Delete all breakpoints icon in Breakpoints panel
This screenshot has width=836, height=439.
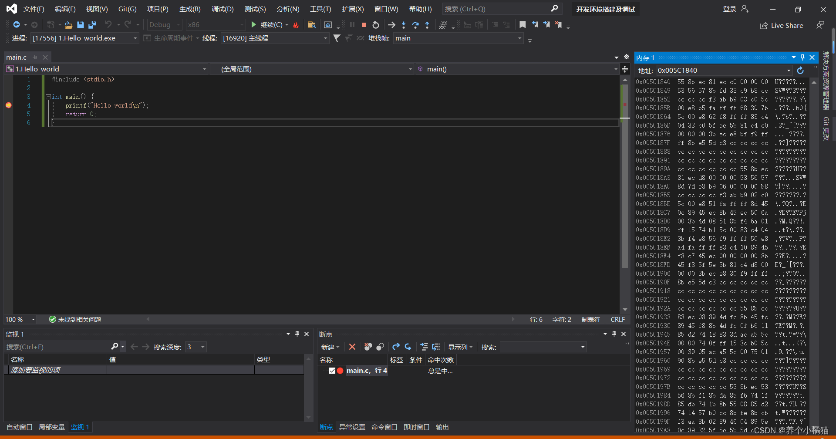pyautogui.click(x=368, y=347)
